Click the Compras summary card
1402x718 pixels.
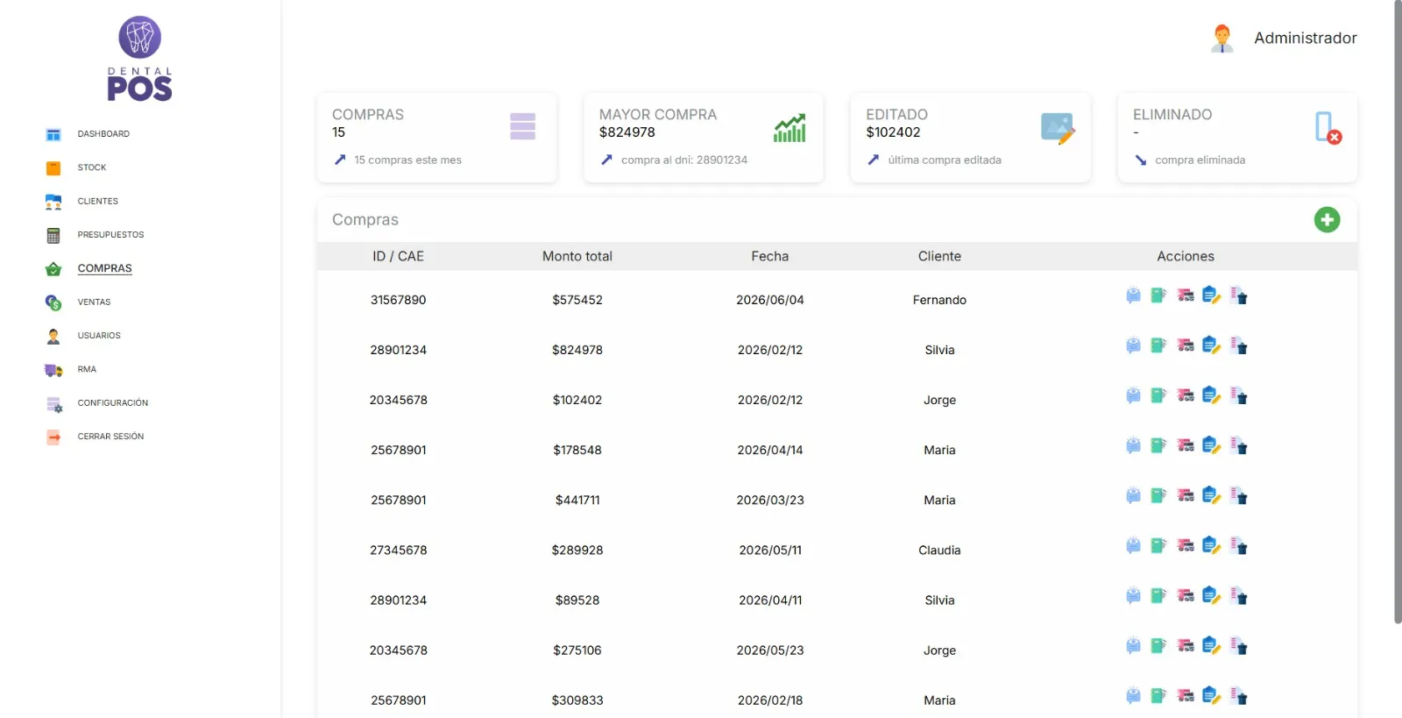[436, 138]
